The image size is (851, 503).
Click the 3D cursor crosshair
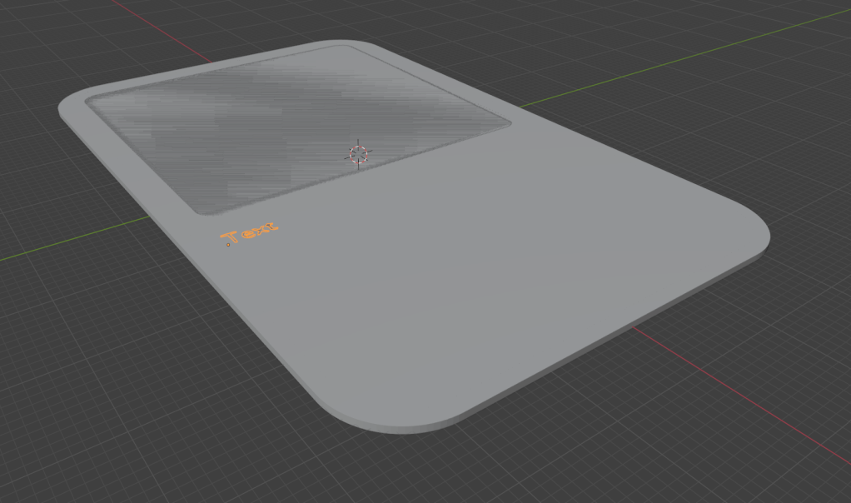[x=358, y=154]
